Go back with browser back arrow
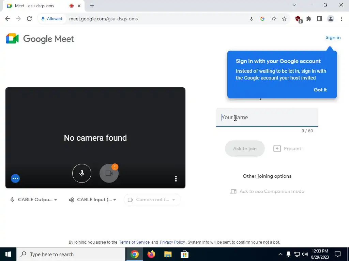Viewport: 349px width, 261px height. click(7, 19)
